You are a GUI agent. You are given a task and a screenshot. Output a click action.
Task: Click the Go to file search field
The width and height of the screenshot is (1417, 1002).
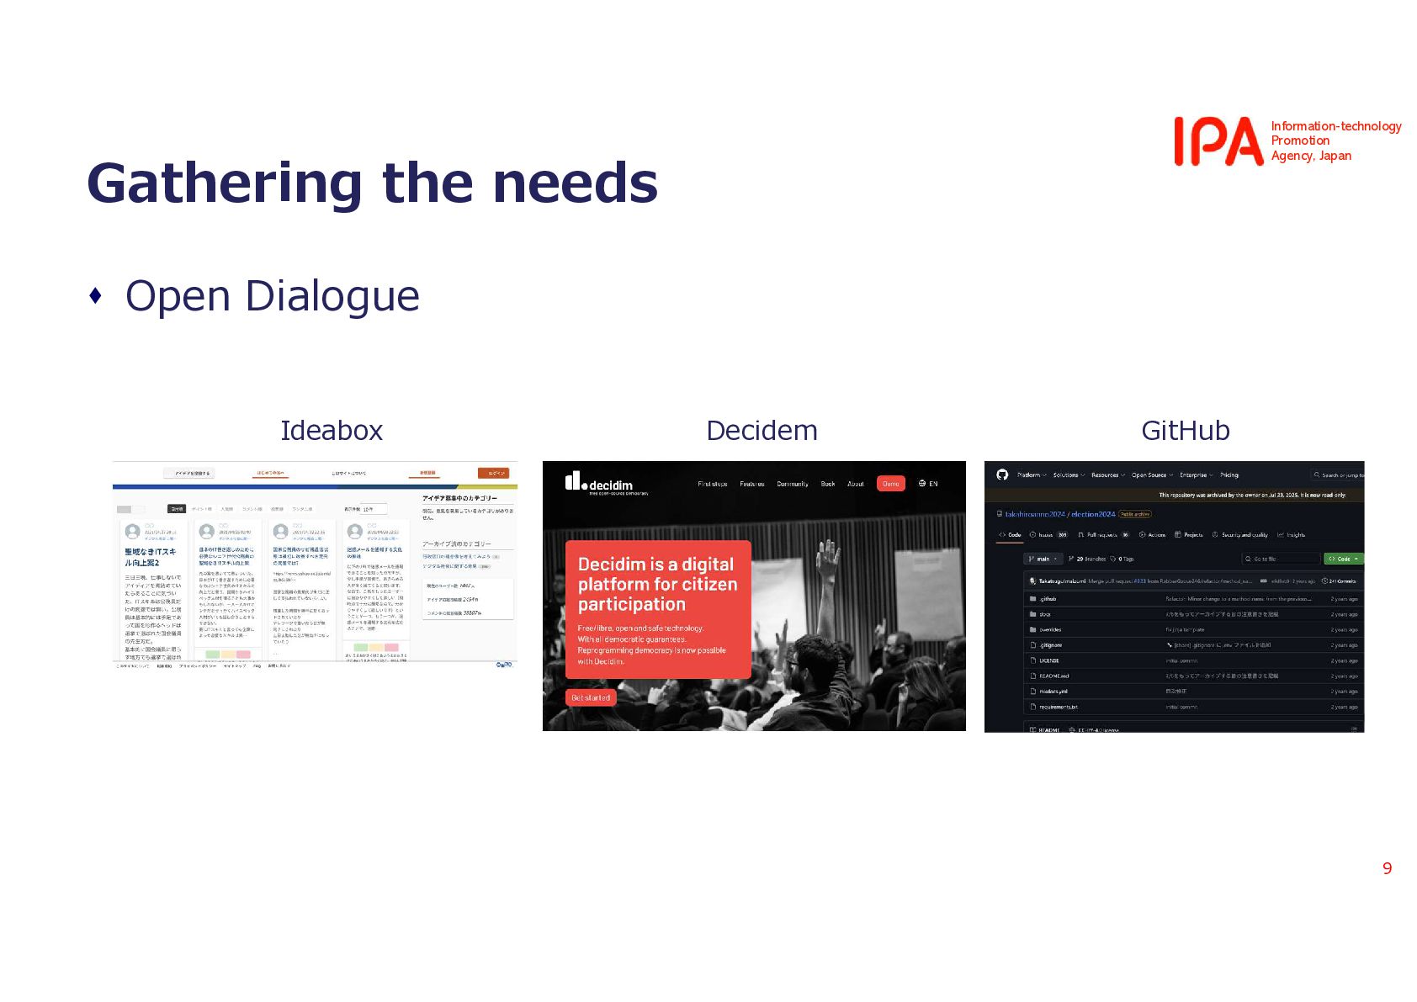point(1281,559)
